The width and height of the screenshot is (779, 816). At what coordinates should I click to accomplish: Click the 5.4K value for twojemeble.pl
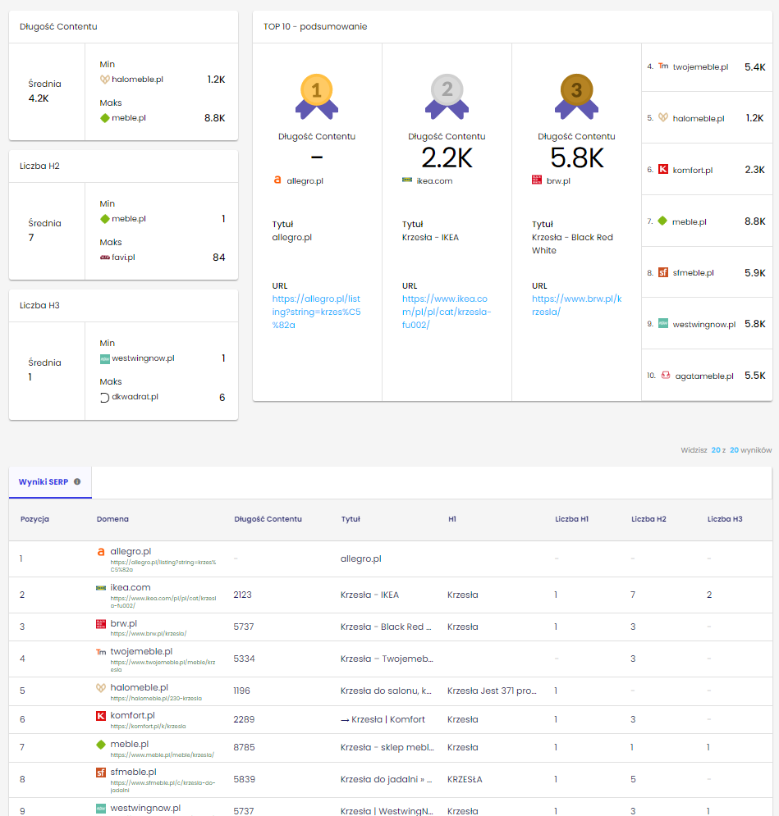(x=754, y=66)
